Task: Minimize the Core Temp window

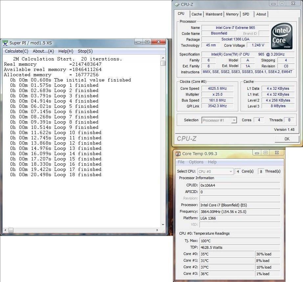Action: point(257,153)
